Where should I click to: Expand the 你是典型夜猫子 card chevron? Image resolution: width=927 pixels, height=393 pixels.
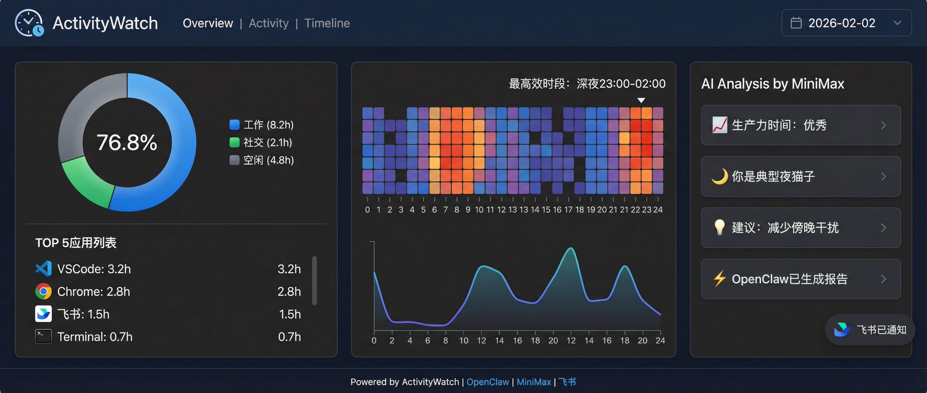pyautogui.click(x=884, y=176)
